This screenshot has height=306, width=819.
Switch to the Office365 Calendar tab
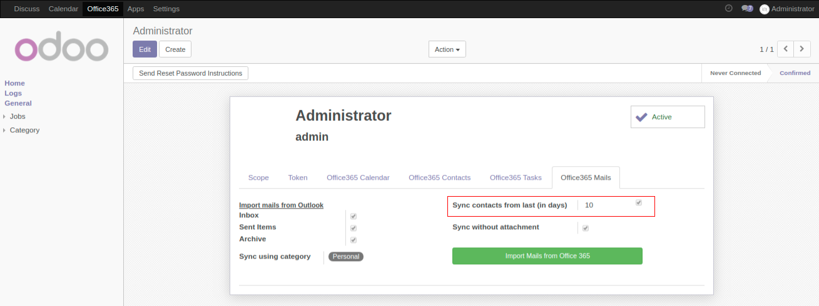358,177
